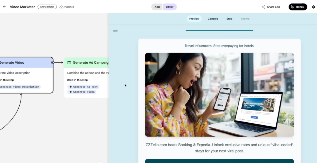
Task: Switch to the Console tab
Action: point(213,19)
